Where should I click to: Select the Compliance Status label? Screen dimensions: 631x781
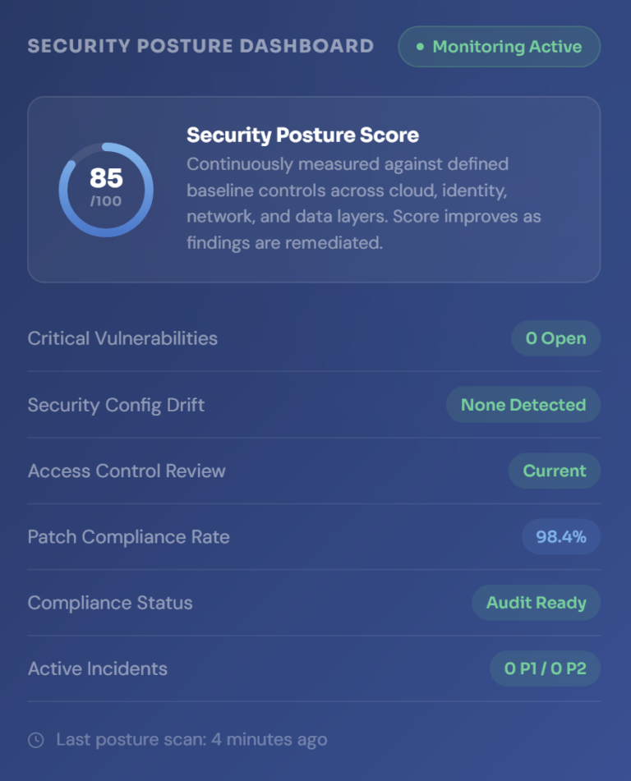(110, 603)
